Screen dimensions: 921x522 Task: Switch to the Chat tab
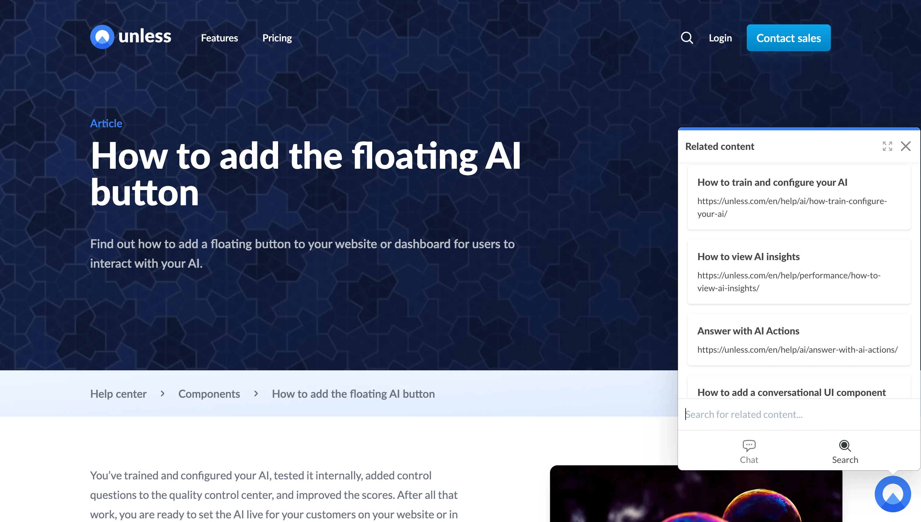click(749, 452)
